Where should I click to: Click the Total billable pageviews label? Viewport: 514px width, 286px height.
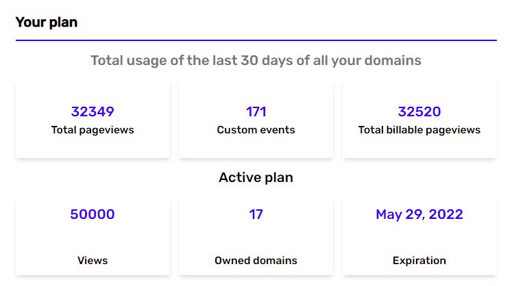[419, 130]
